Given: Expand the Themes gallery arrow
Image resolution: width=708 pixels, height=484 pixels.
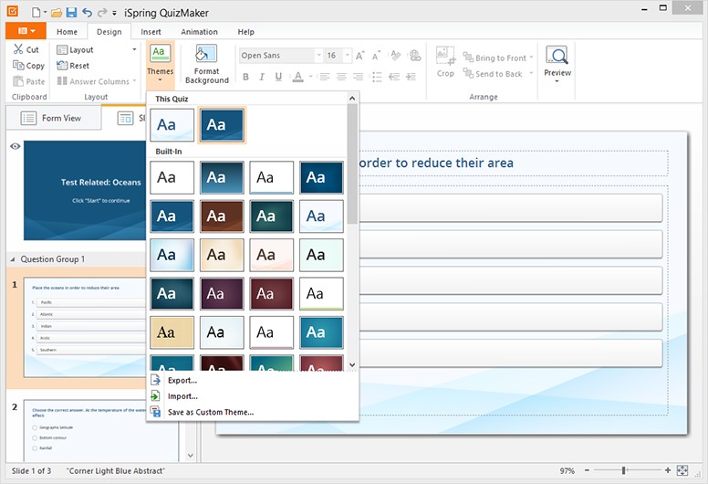Looking at the screenshot, I should point(160,80).
